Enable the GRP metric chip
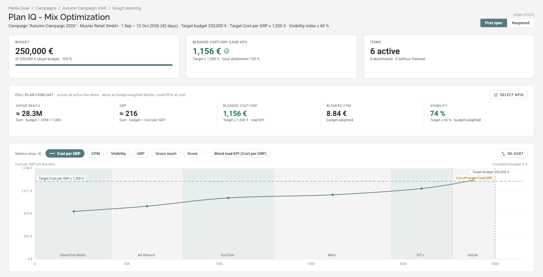543x277 pixels. (x=141, y=154)
